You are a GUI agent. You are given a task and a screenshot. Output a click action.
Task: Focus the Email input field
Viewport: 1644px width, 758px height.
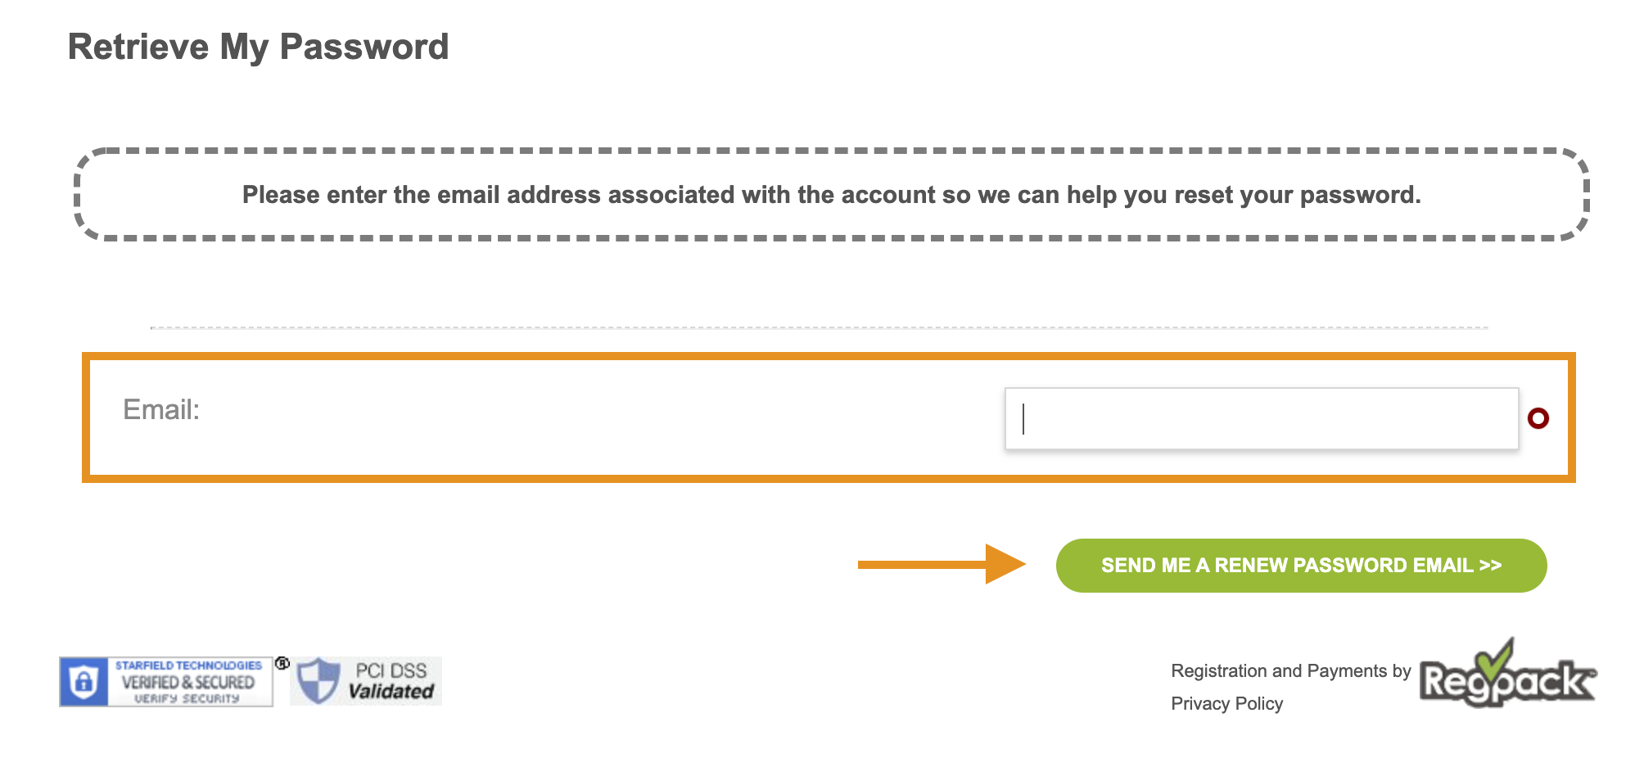click(x=1262, y=418)
